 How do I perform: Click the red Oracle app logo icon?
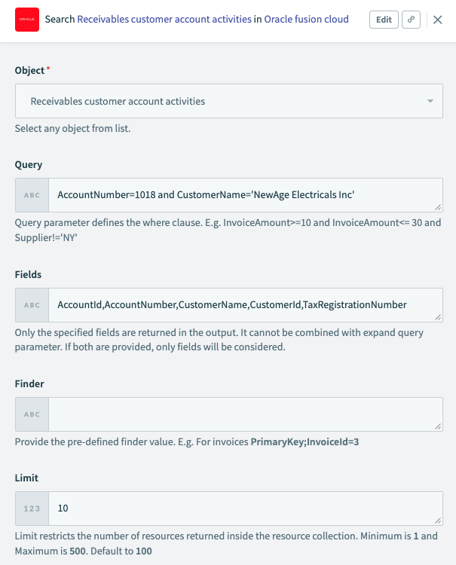click(x=27, y=20)
